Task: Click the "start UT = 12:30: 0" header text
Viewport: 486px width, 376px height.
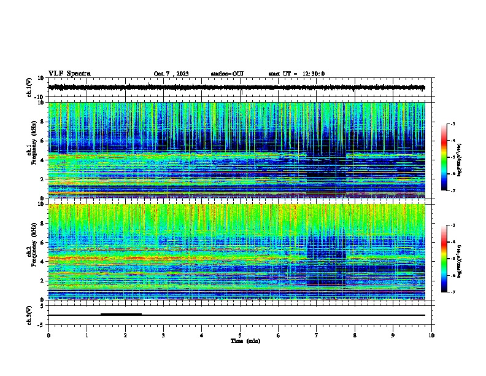Action: [x=296, y=74]
